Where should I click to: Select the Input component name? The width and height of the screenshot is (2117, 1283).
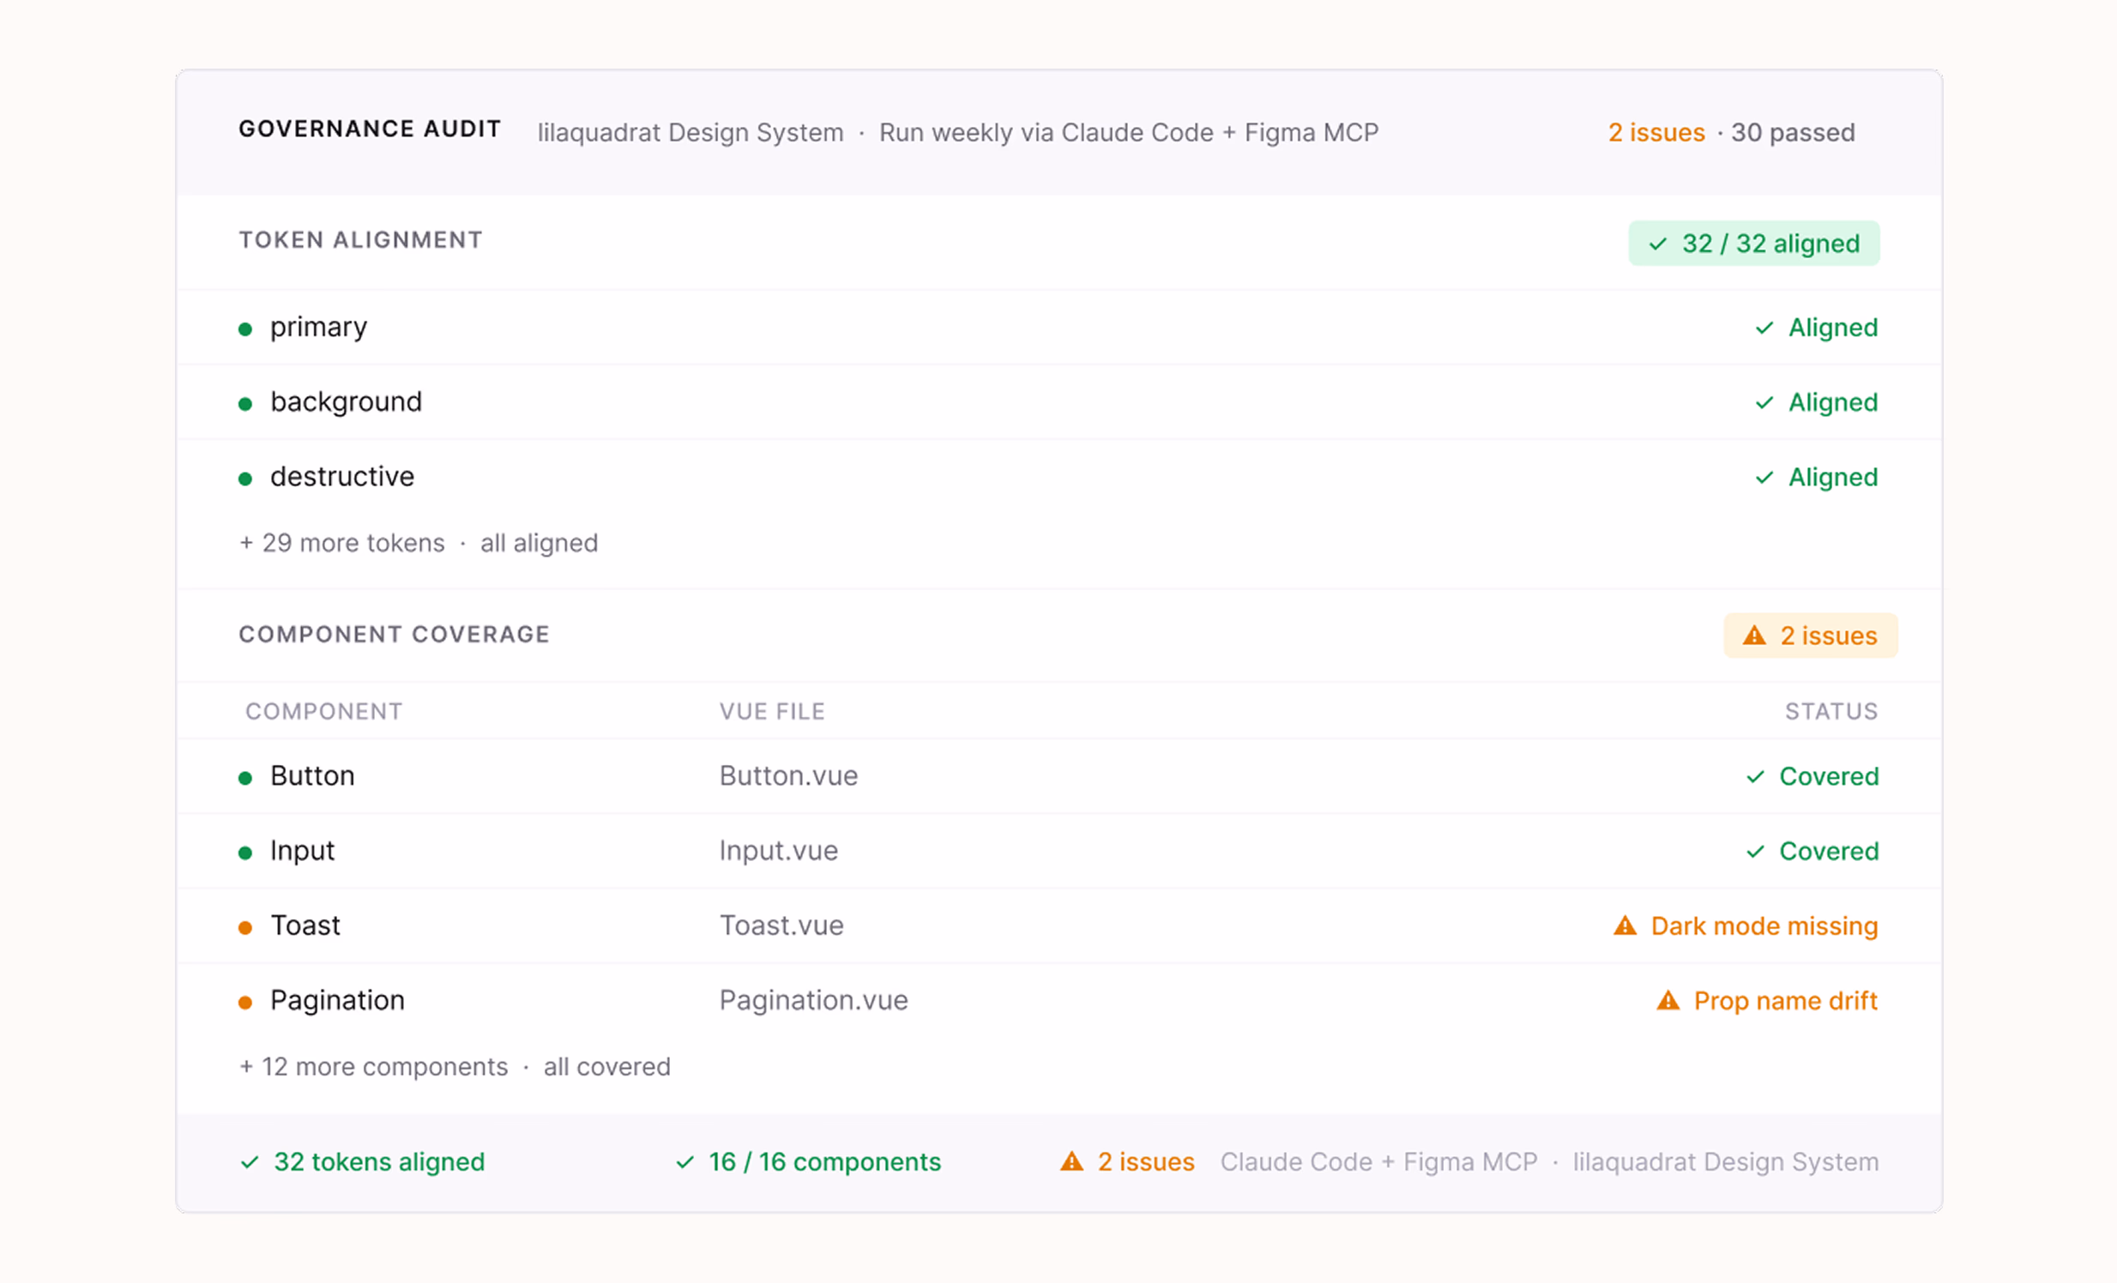tap(303, 851)
